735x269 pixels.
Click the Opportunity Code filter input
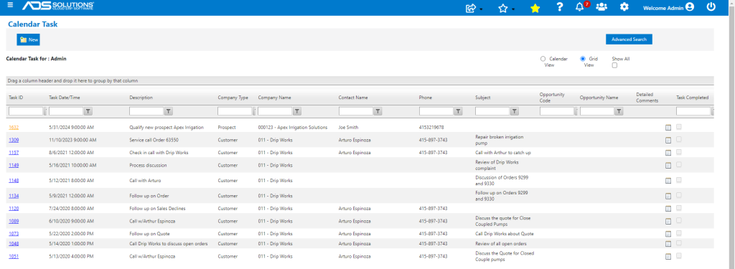click(557, 111)
